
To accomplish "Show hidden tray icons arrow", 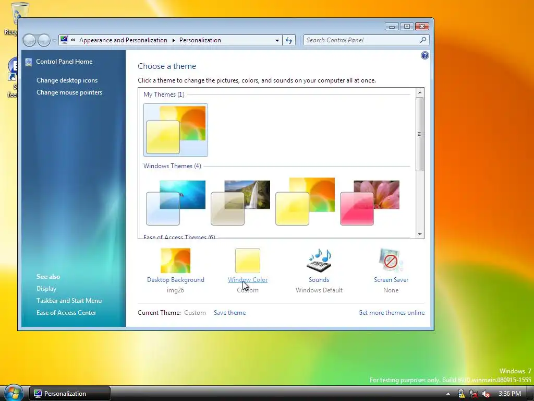I will point(448,394).
